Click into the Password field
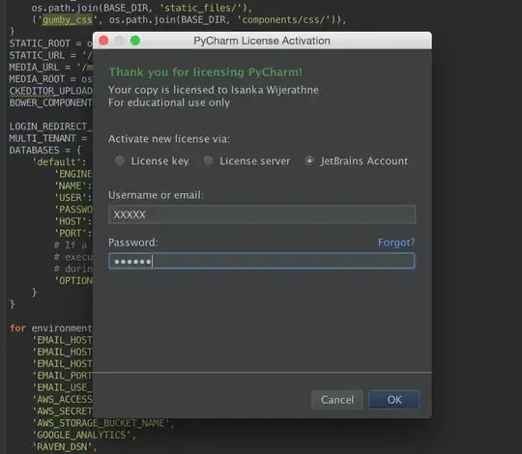 (x=262, y=261)
